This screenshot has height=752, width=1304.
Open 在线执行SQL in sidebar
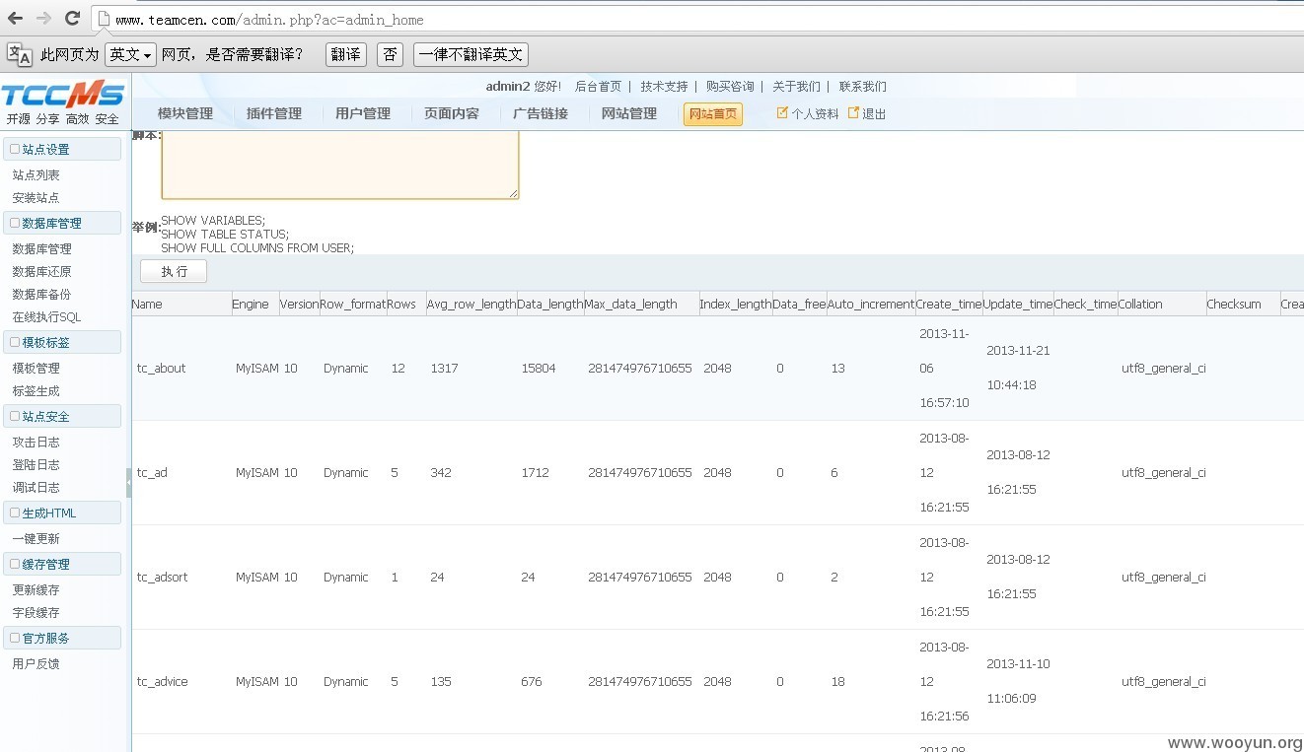coord(47,317)
